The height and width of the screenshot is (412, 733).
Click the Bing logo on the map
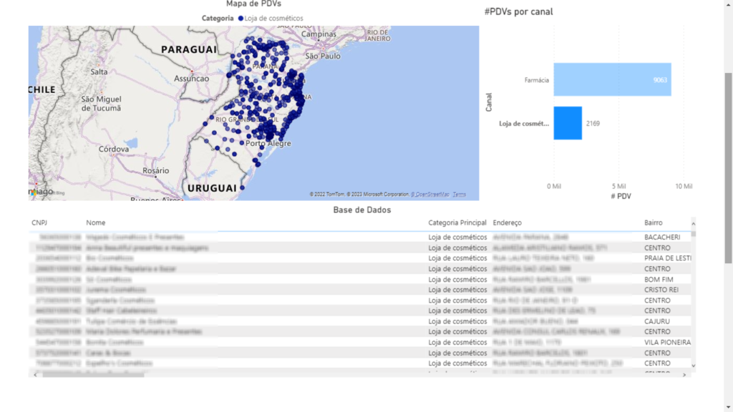click(41, 192)
